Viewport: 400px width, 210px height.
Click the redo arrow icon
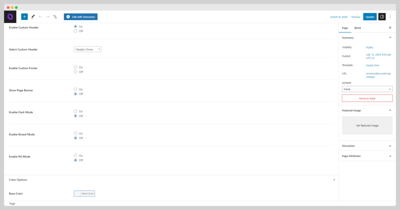pos(48,17)
